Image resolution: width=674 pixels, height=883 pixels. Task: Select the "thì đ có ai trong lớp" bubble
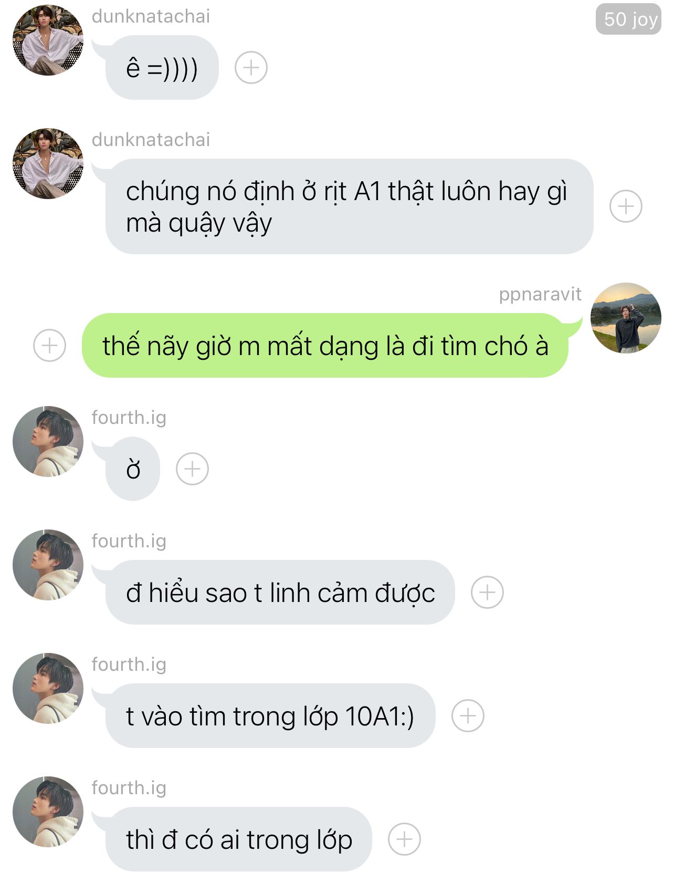(x=238, y=839)
